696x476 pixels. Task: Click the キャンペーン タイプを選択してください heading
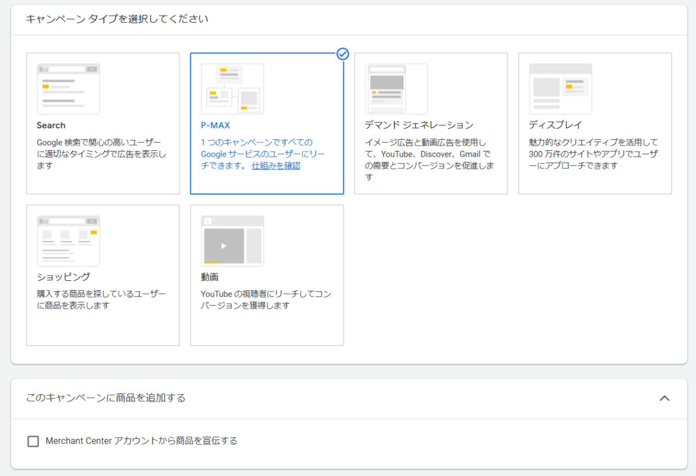pyautogui.click(x=117, y=19)
